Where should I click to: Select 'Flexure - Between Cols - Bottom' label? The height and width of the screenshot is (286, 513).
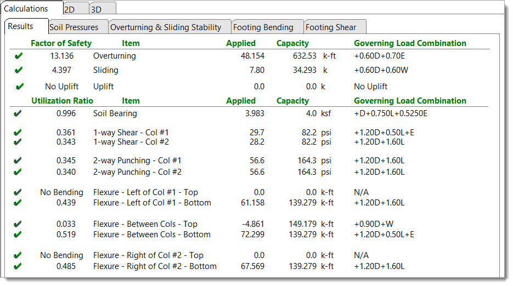(x=152, y=234)
